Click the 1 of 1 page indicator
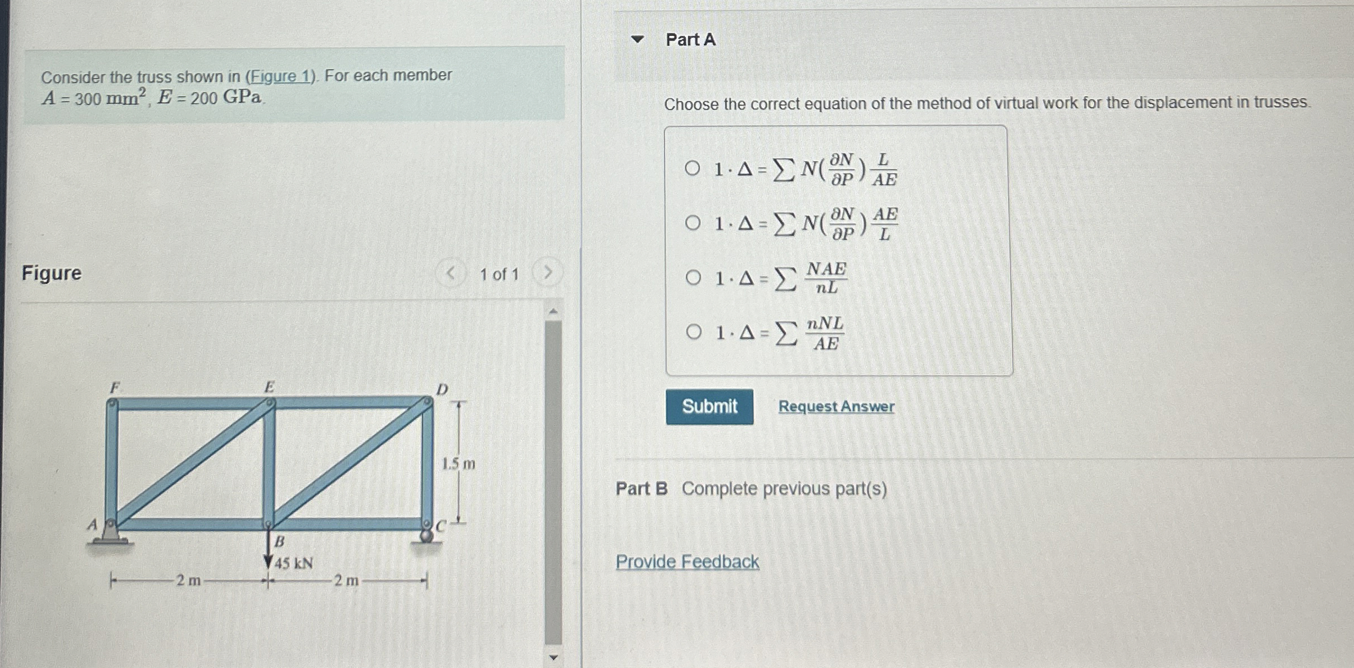1354x668 pixels. (x=499, y=274)
